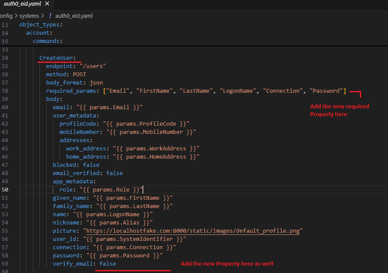
Task: Click the "LogonName" entry in required_params
Action: pyautogui.click(x=238, y=91)
